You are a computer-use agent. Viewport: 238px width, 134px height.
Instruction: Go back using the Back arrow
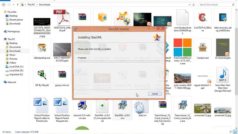(4, 5)
